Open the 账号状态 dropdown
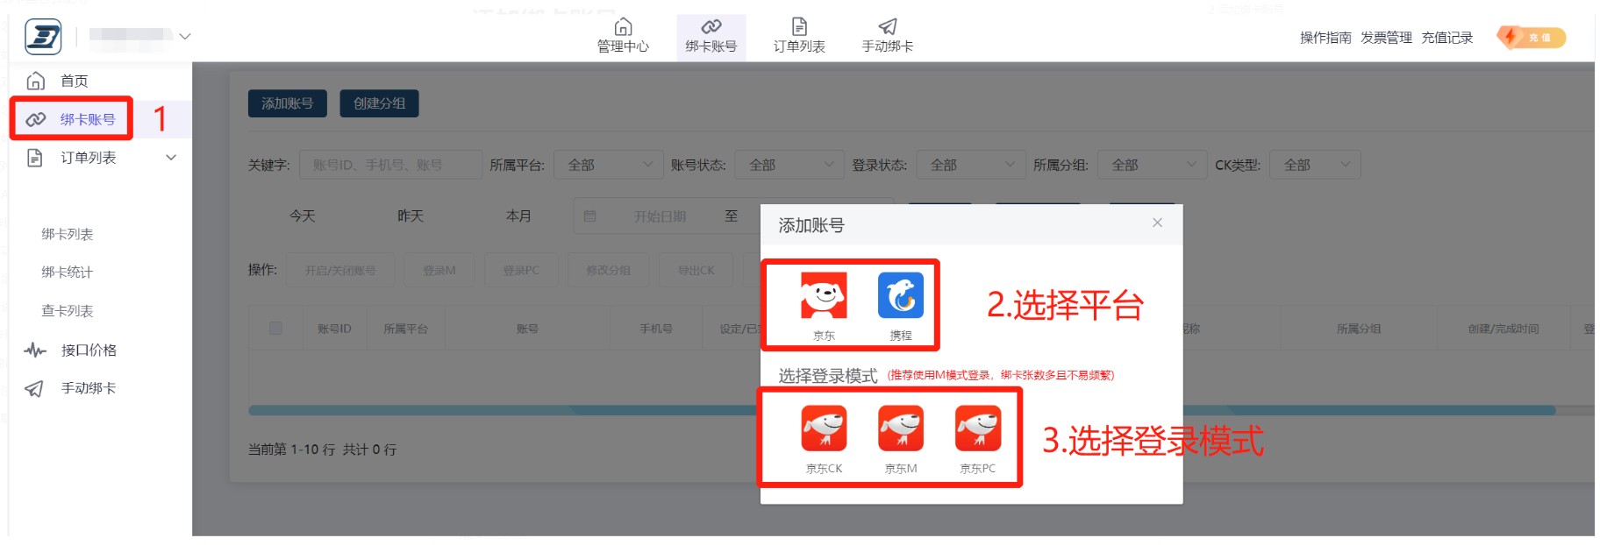The height and width of the screenshot is (545, 1607). click(x=789, y=165)
